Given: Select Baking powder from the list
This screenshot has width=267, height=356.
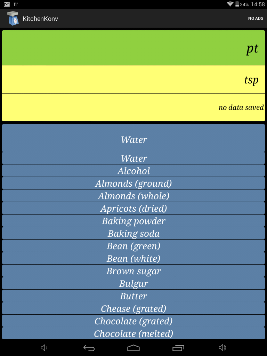Looking at the screenshot, I should [x=133, y=221].
